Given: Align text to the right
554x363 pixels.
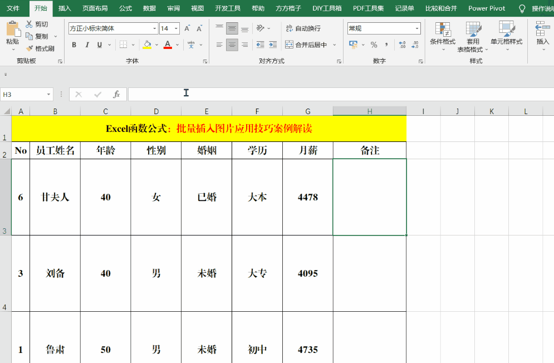Looking at the screenshot, I should [244, 45].
